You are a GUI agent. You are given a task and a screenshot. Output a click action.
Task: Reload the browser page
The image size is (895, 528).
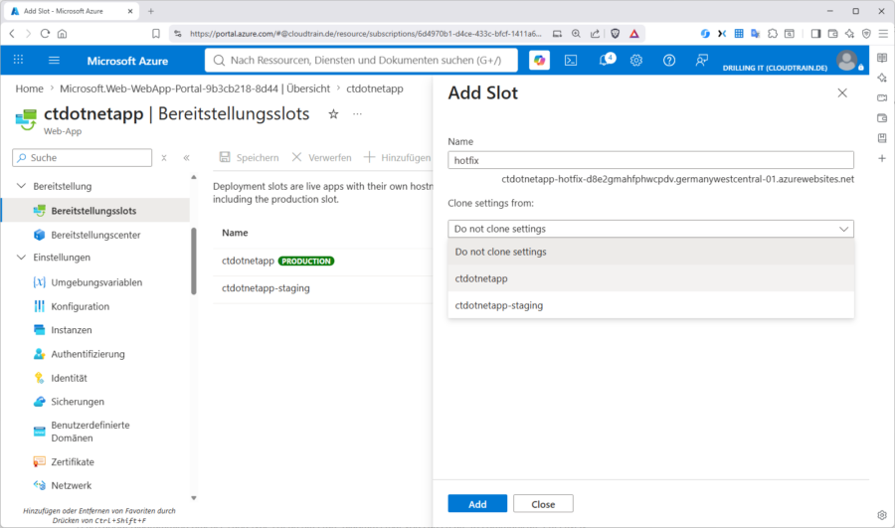[x=45, y=34]
